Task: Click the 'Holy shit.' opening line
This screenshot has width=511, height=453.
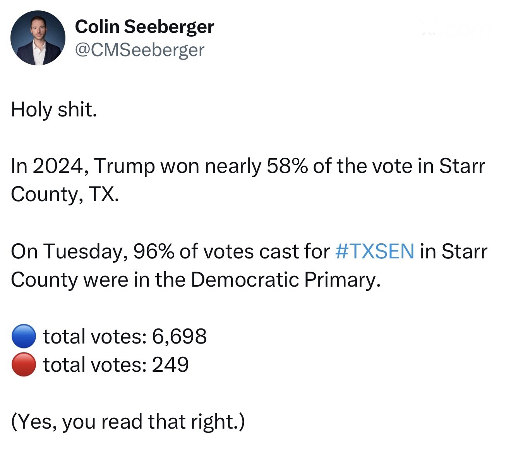Action: click(53, 109)
